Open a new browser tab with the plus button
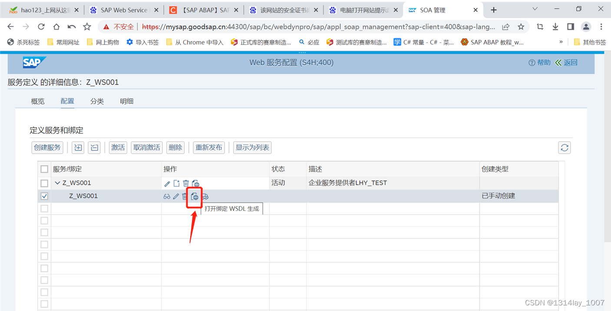The width and height of the screenshot is (611, 311). (x=493, y=10)
